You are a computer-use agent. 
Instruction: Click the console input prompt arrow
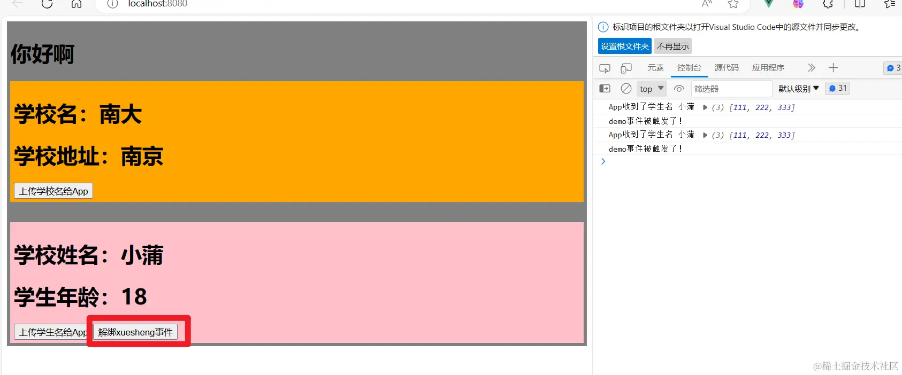[603, 161]
